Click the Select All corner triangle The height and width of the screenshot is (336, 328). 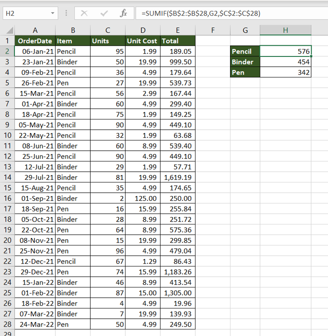pyautogui.click(x=7, y=31)
